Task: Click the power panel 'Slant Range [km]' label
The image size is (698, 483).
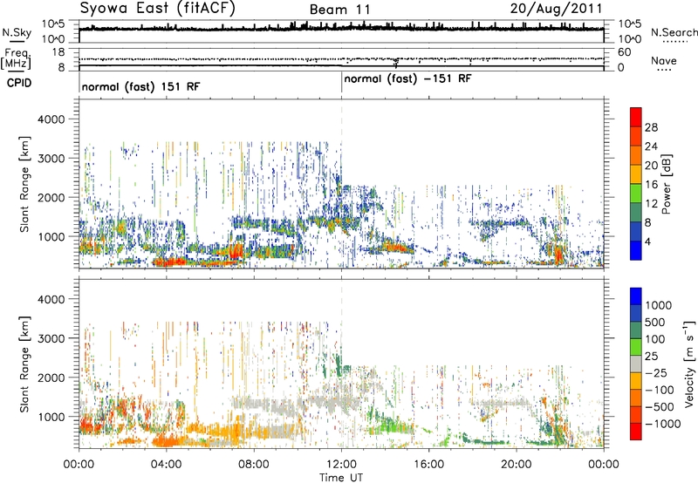Action: (24, 184)
